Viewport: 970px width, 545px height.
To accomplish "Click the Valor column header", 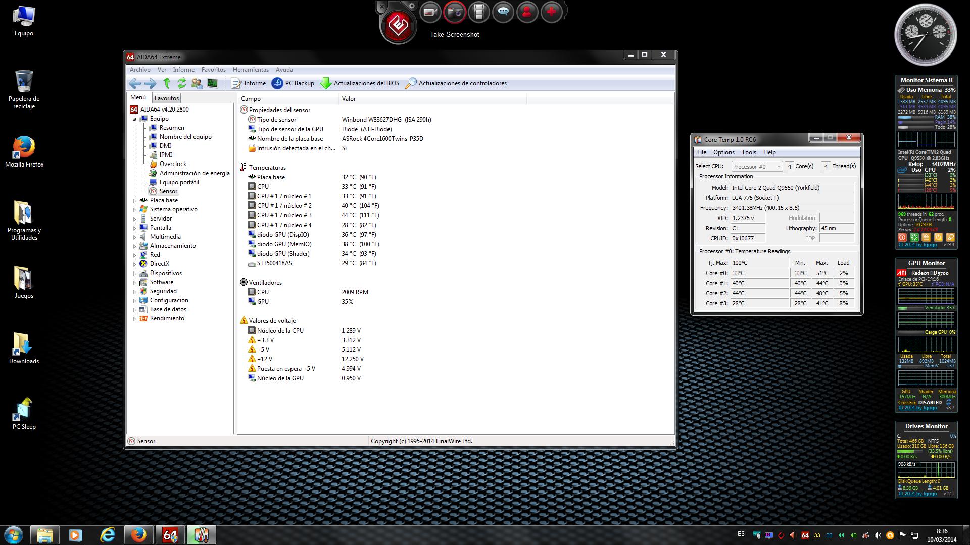I will (x=349, y=99).
